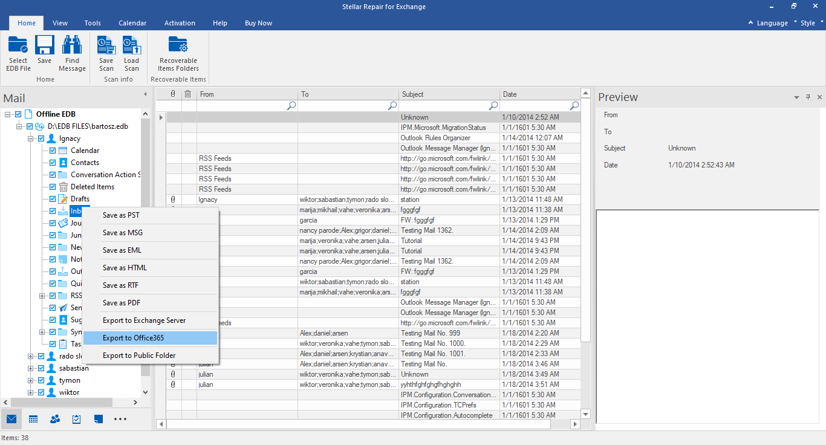Select Ignacy mailbox in tree
The height and width of the screenshot is (445, 826).
pos(70,138)
